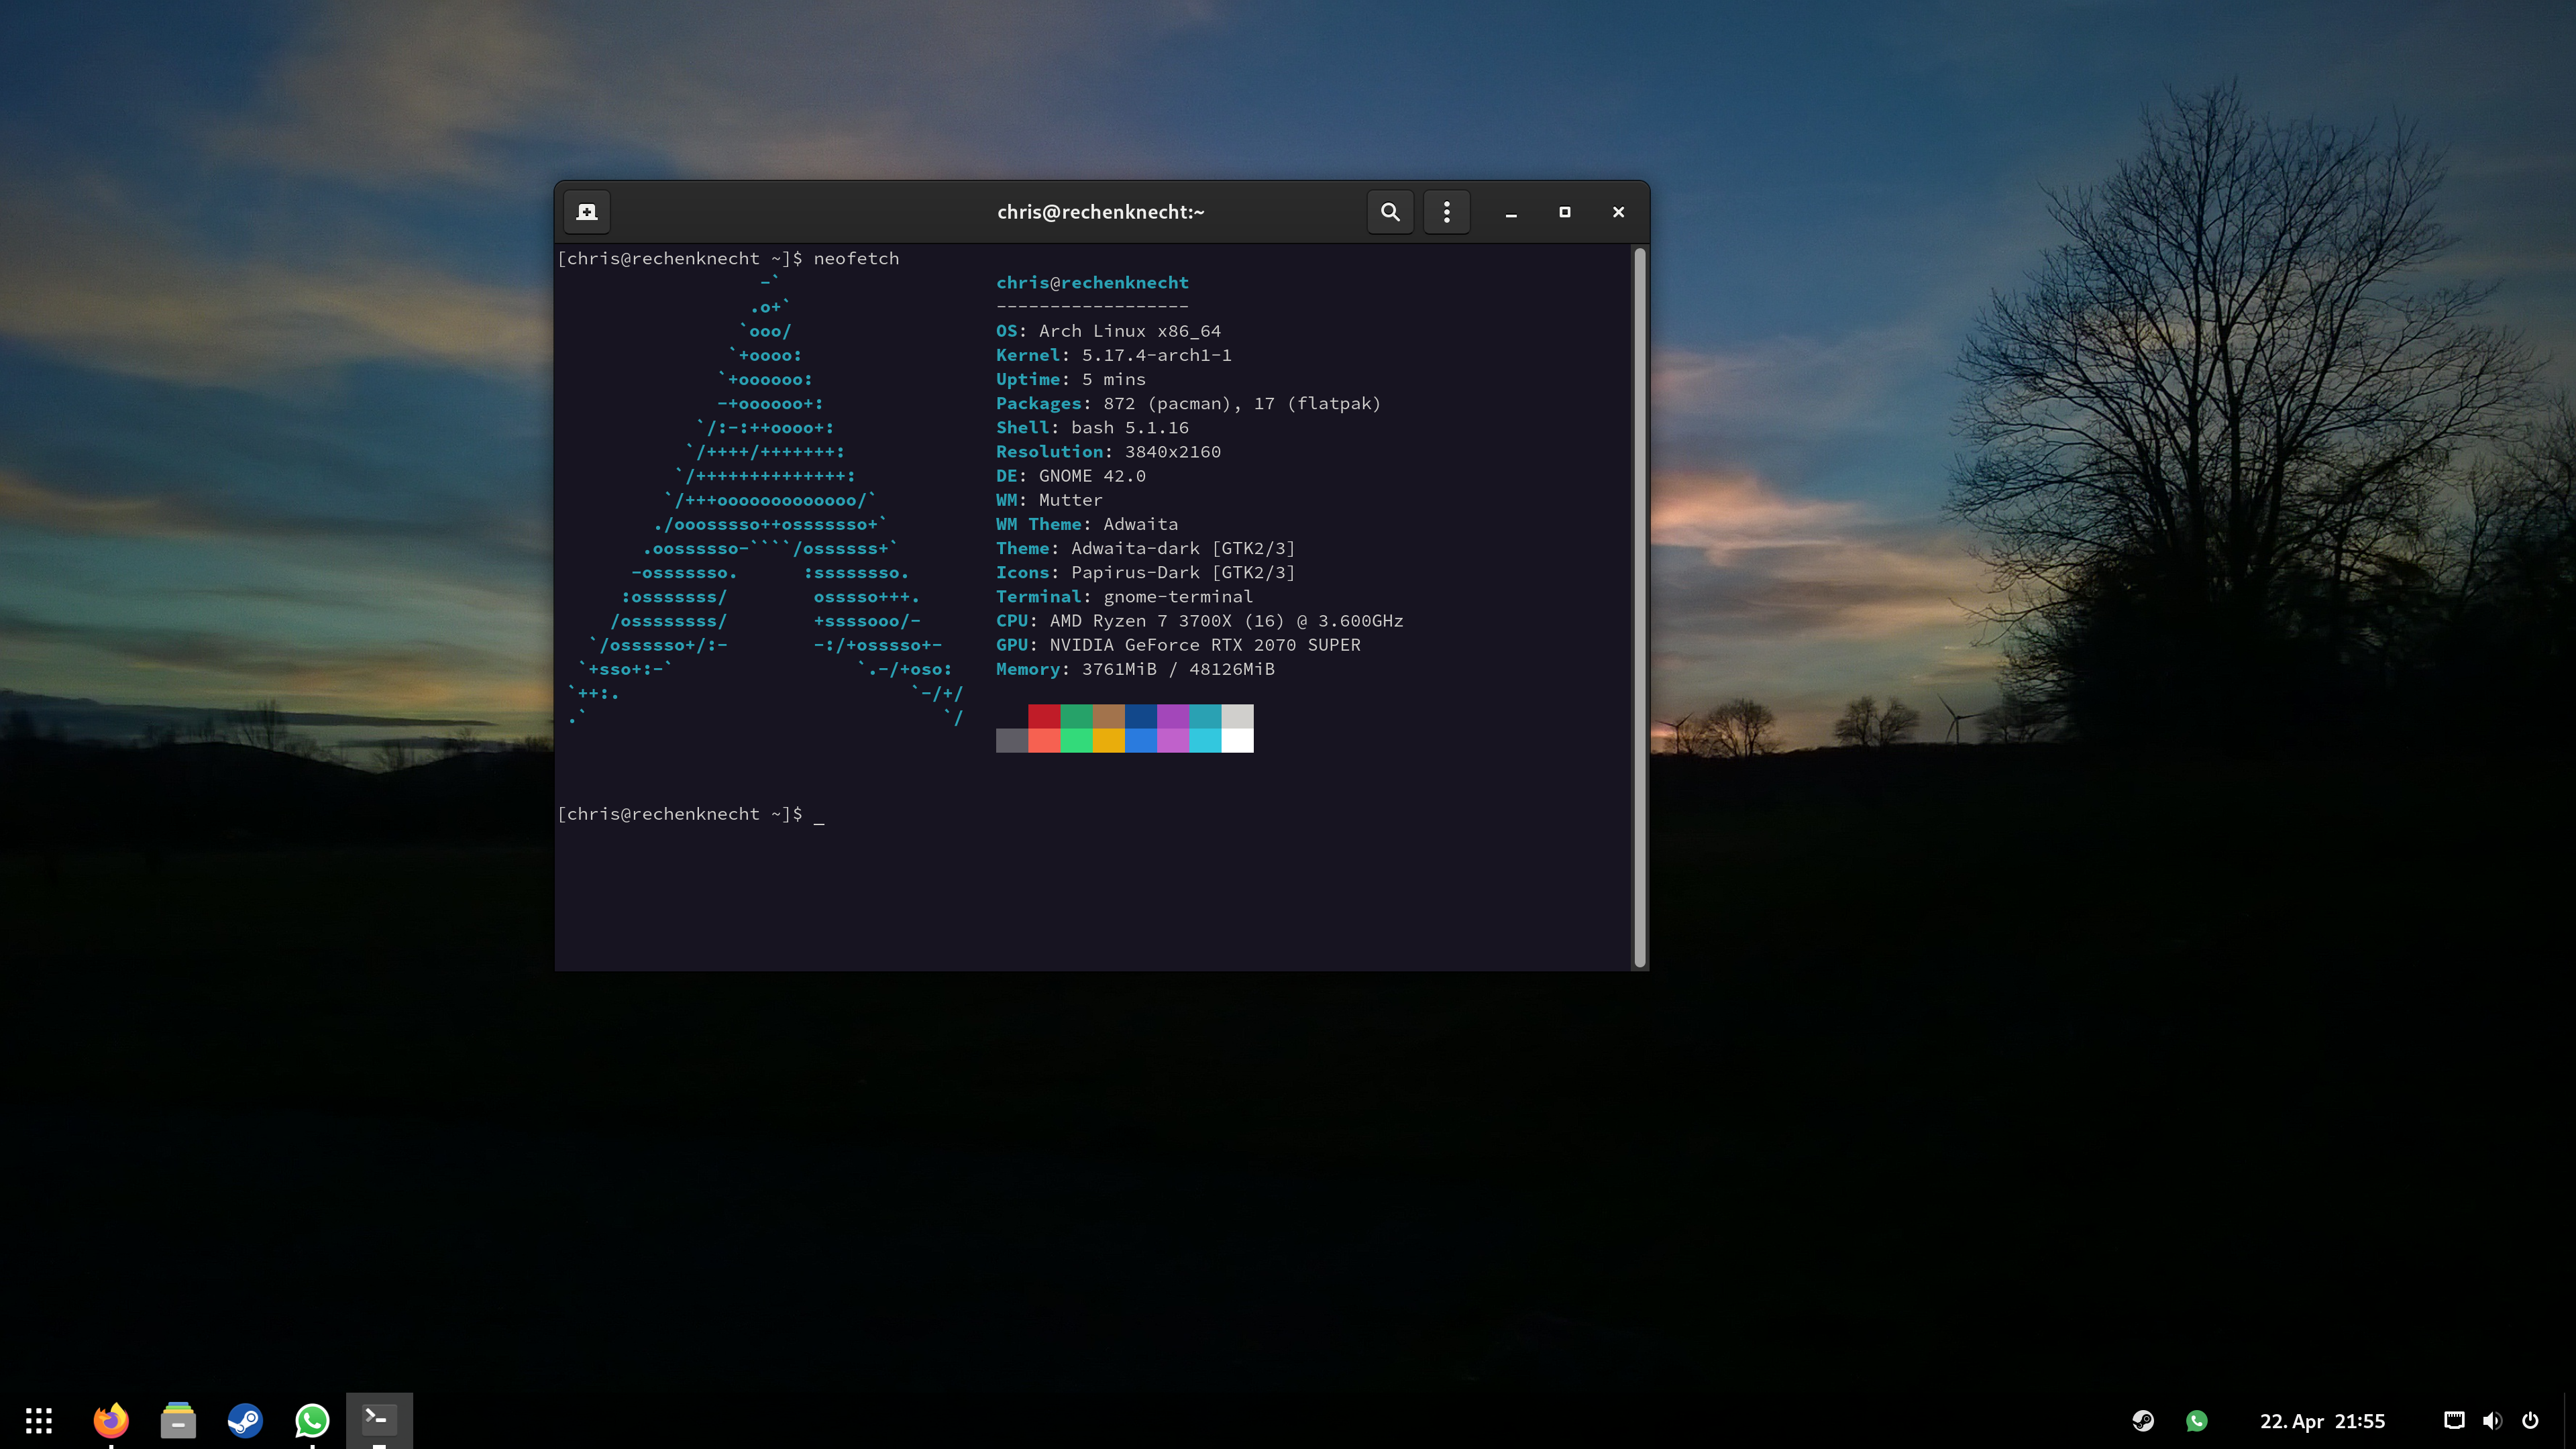Screen dimensions: 2576x1449
Task: Open the terminal three-dot menu
Action: click(x=1446, y=212)
